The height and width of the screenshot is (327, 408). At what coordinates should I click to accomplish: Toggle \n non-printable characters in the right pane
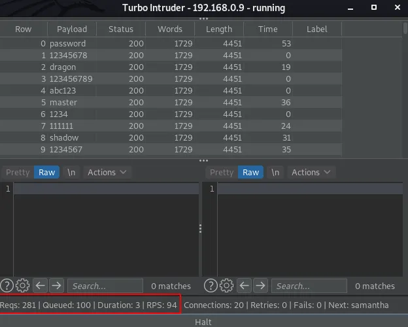tap(275, 173)
